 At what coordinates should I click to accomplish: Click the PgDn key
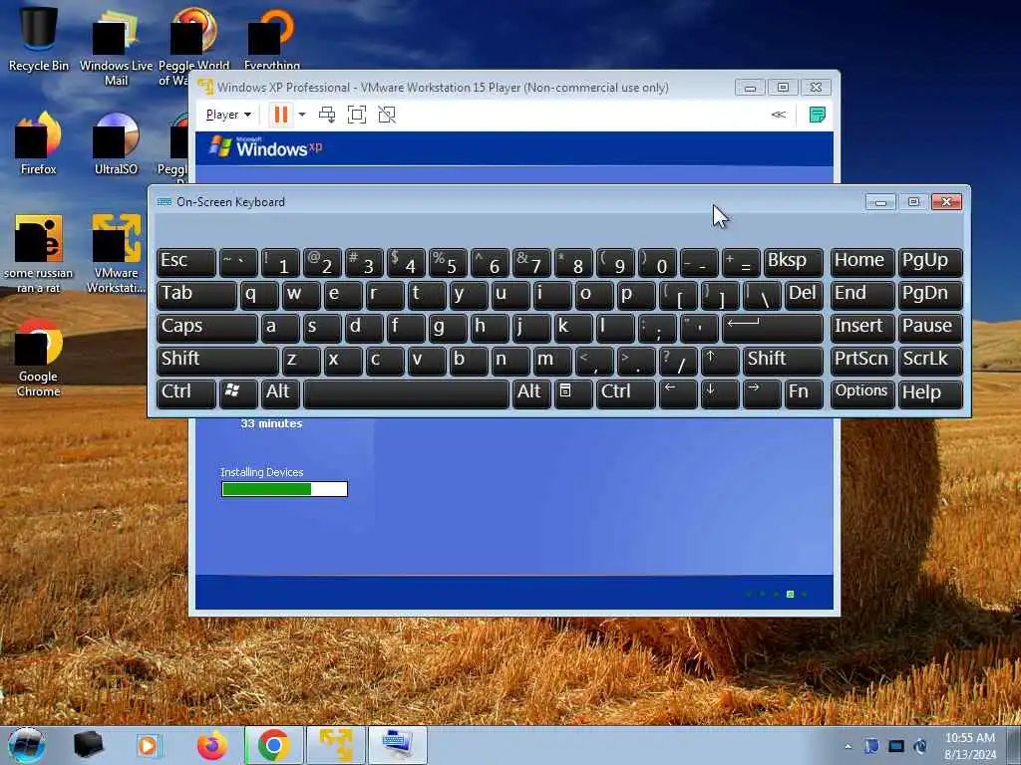click(930, 295)
